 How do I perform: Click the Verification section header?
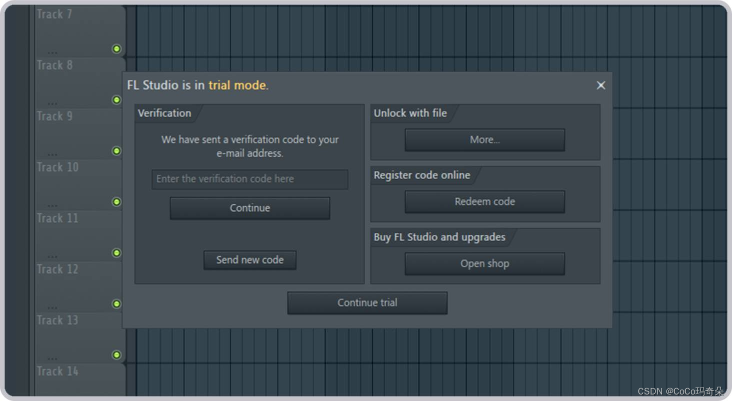tap(165, 113)
